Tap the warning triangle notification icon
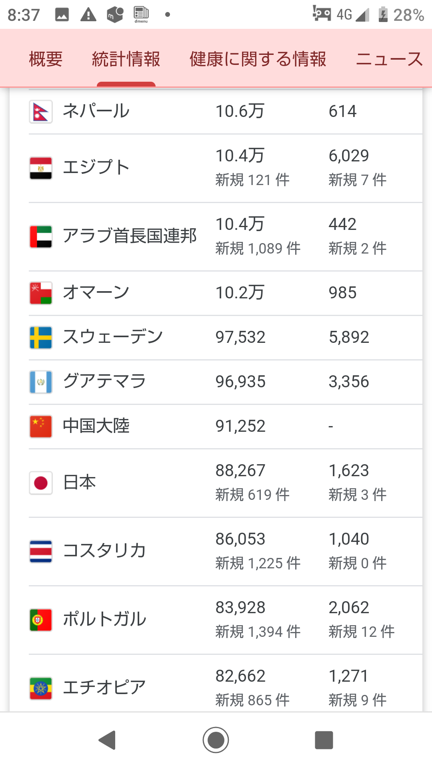Screen dimensions: 432x769 tap(88, 15)
